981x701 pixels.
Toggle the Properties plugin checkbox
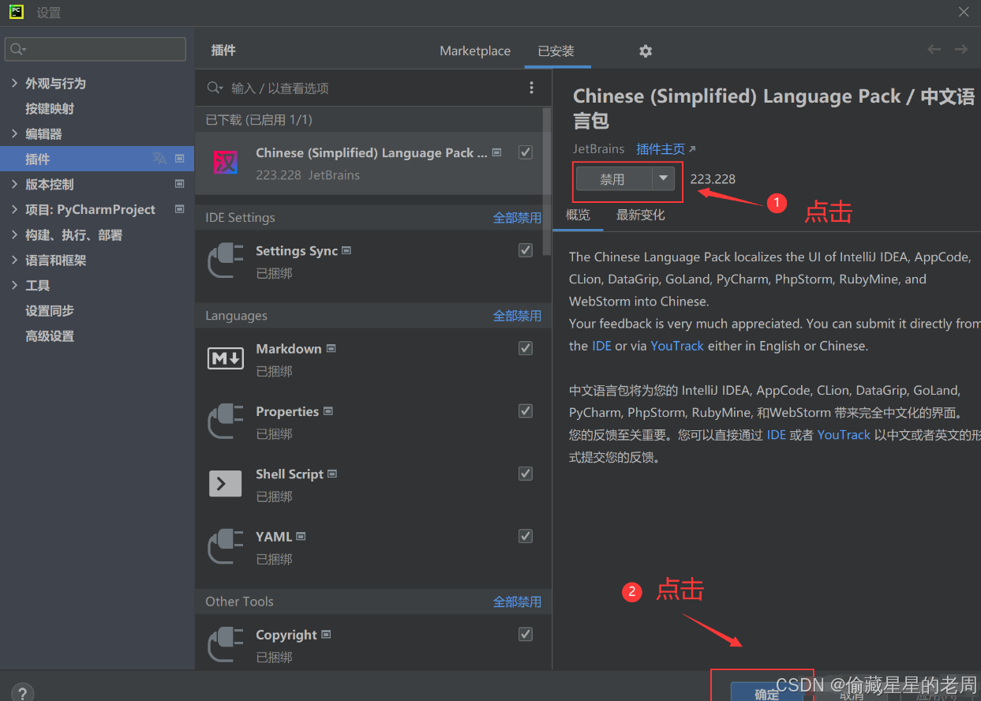point(526,411)
